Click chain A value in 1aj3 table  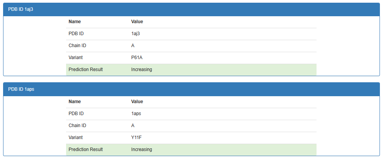coord(133,46)
